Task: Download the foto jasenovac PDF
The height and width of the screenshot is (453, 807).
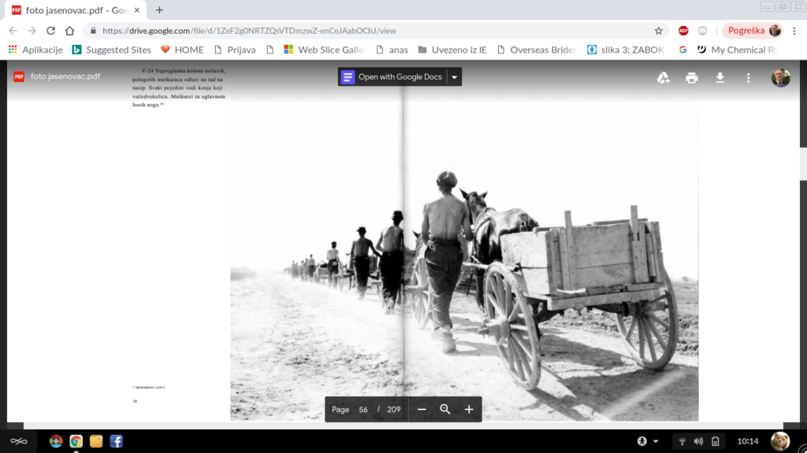Action: (720, 77)
